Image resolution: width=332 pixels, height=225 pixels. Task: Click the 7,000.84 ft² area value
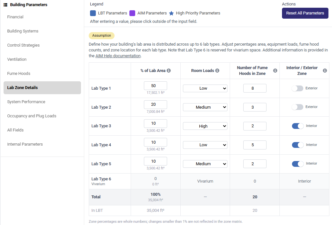pos(156,112)
